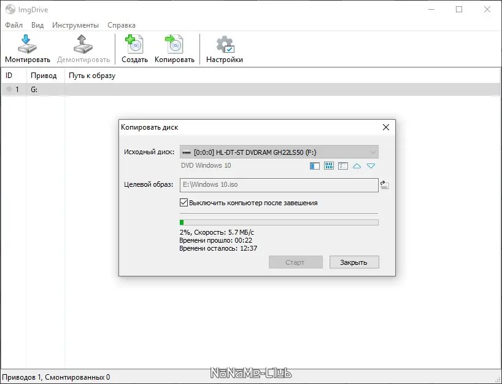
Task: Click the Копировать disc icon
Action: pyautogui.click(x=174, y=44)
